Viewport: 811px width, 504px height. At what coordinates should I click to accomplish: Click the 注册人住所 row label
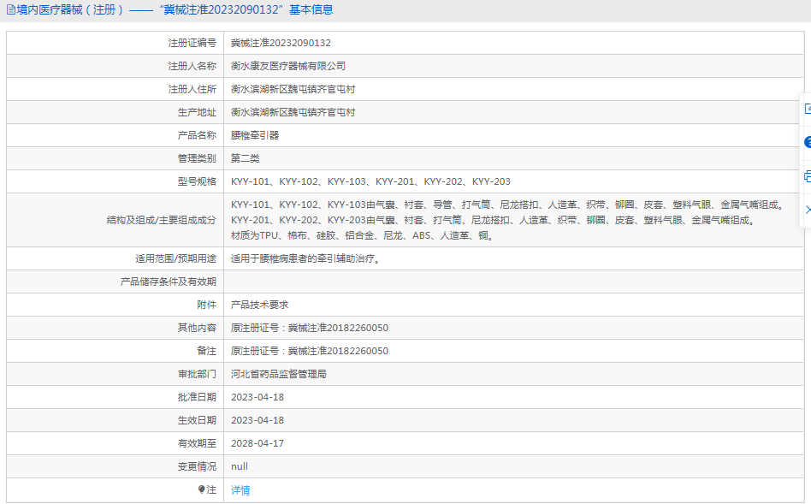click(x=192, y=90)
